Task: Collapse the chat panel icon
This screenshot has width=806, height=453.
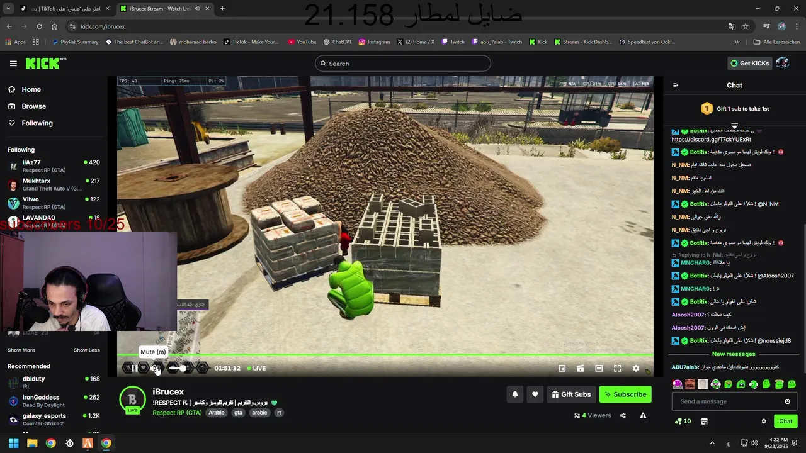Action: point(676,86)
